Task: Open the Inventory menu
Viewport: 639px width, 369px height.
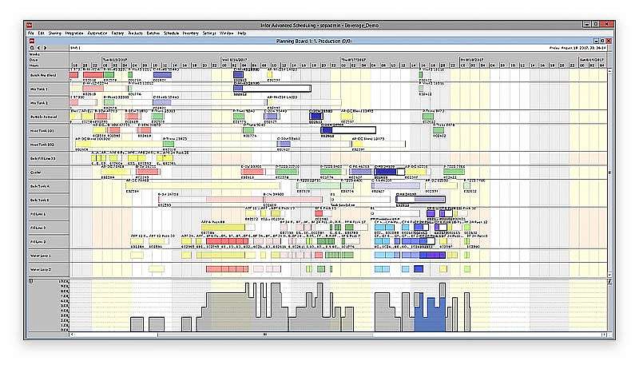Action: click(191, 33)
